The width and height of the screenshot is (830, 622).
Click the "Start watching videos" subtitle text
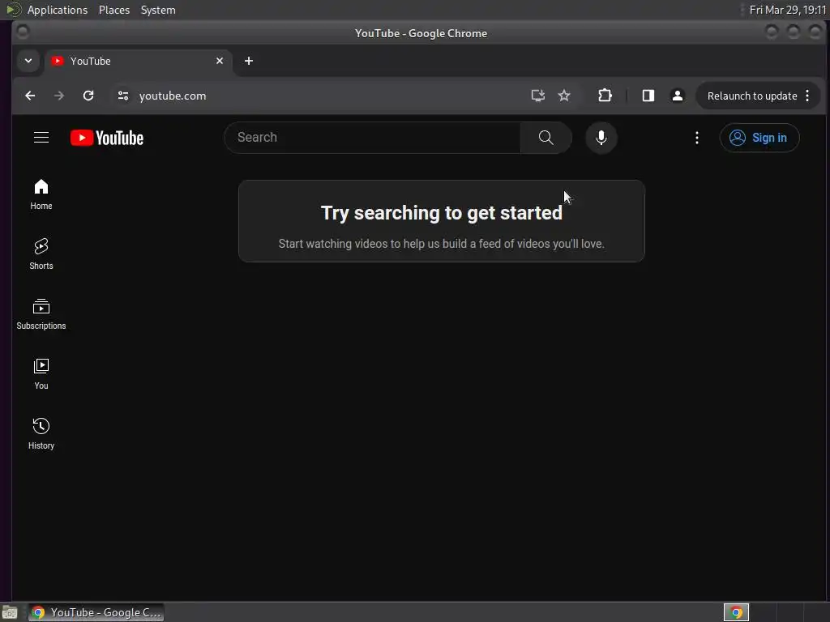pyautogui.click(x=442, y=244)
